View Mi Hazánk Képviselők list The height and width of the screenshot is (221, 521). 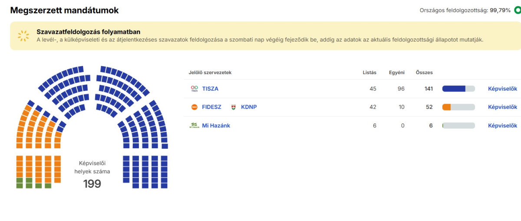tap(502, 126)
